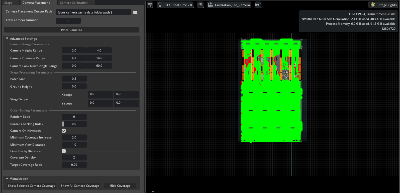Open viewport settings sliders icon
400x193 pixels.
pyautogui.click(x=150, y=5)
